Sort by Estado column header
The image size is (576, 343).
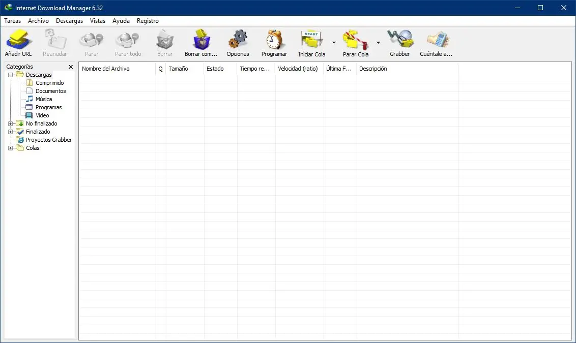220,69
